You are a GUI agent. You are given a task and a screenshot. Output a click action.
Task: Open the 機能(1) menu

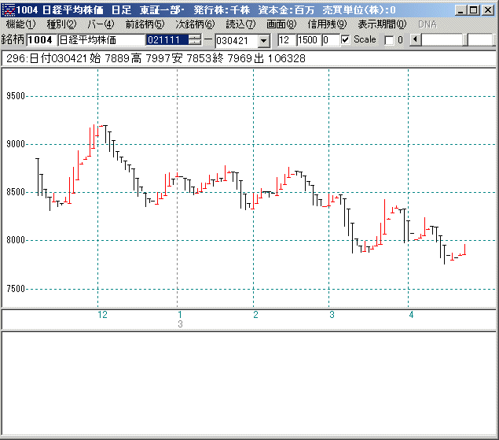click(x=21, y=24)
